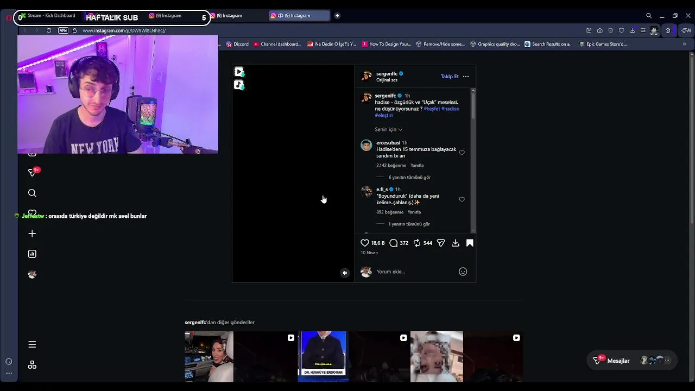Open the Instagram hamburger More menu

[32, 344]
